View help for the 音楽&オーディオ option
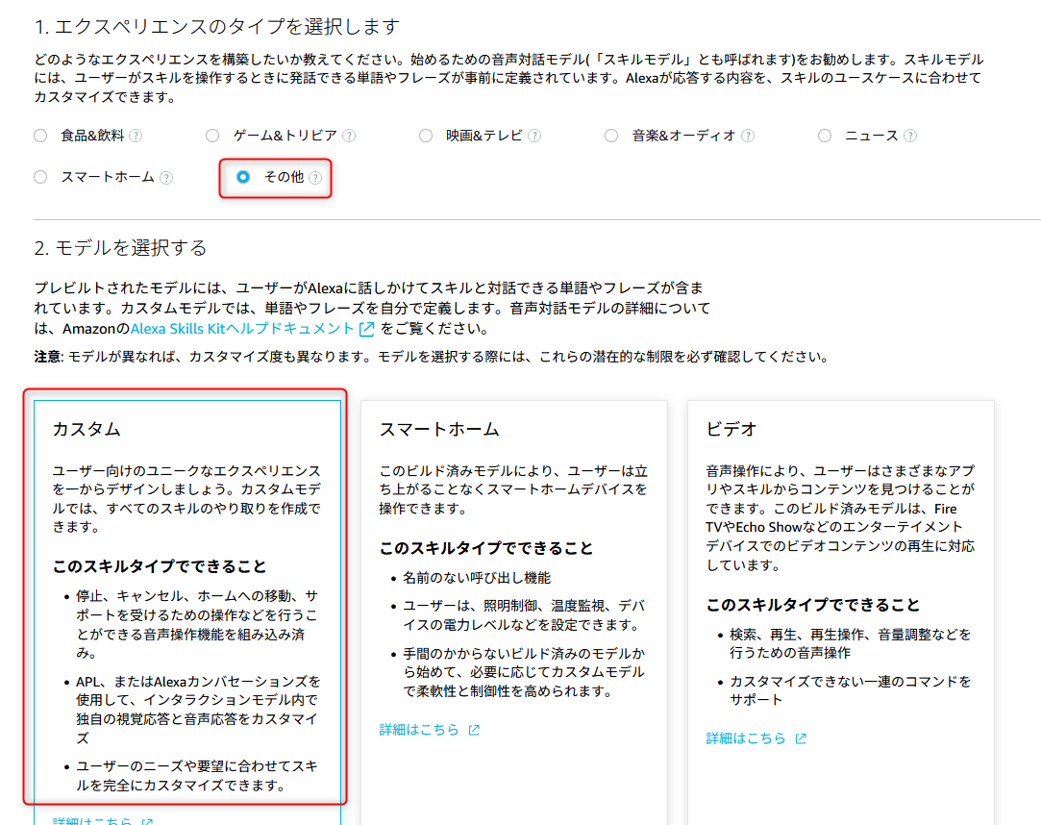The width and height of the screenshot is (1041, 825). [746, 136]
